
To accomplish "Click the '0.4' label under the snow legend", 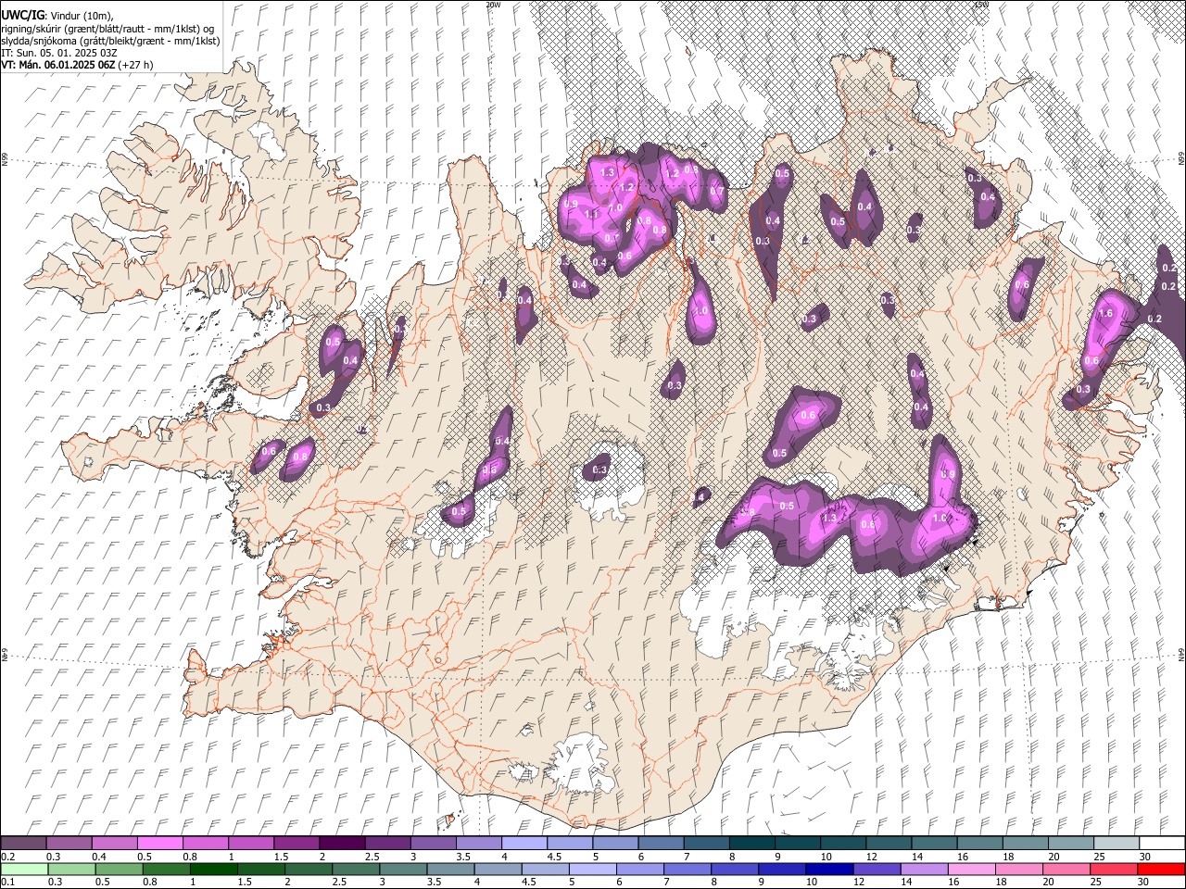I will click(97, 857).
